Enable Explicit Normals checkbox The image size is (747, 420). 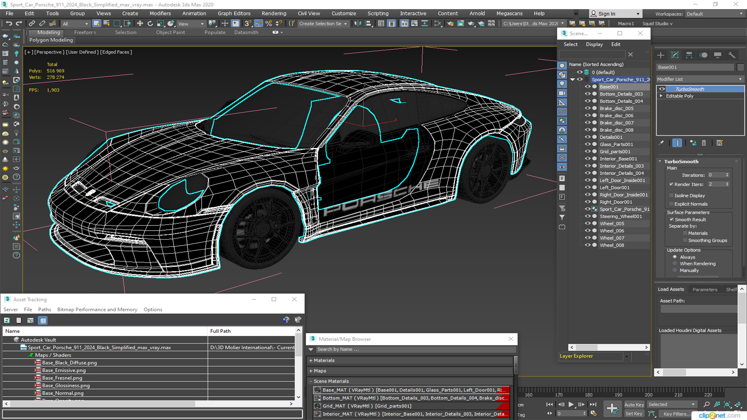coord(671,204)
